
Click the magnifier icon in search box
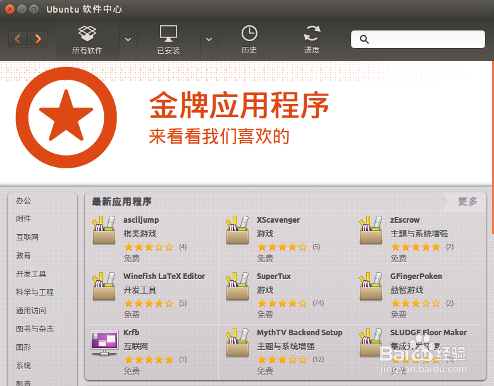pyautogui.click(x=364, y=39)
